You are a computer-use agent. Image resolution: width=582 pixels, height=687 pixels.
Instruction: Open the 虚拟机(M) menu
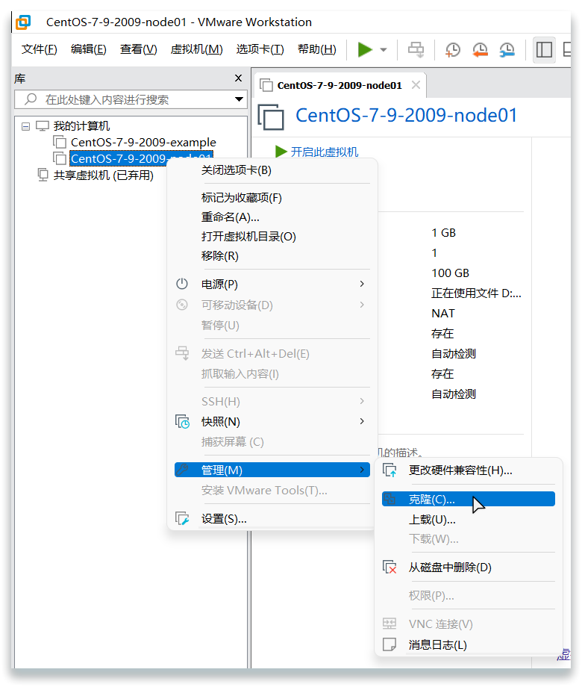pos(197,49)
